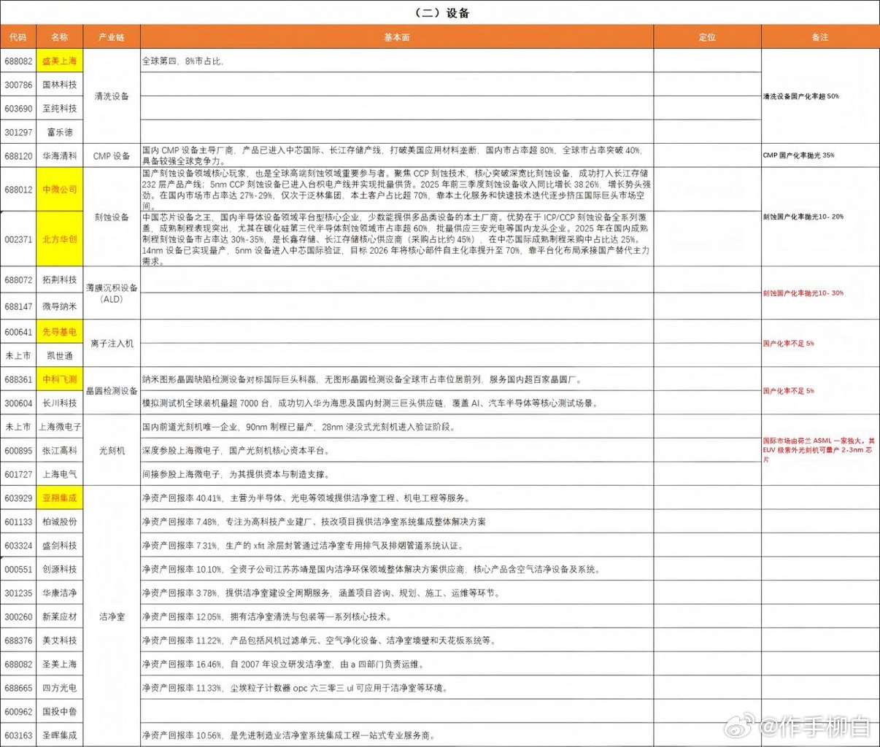Select the highlighted name cell 中微公司
The width and height of the screenshot is (880, 747).
(60, 190)
